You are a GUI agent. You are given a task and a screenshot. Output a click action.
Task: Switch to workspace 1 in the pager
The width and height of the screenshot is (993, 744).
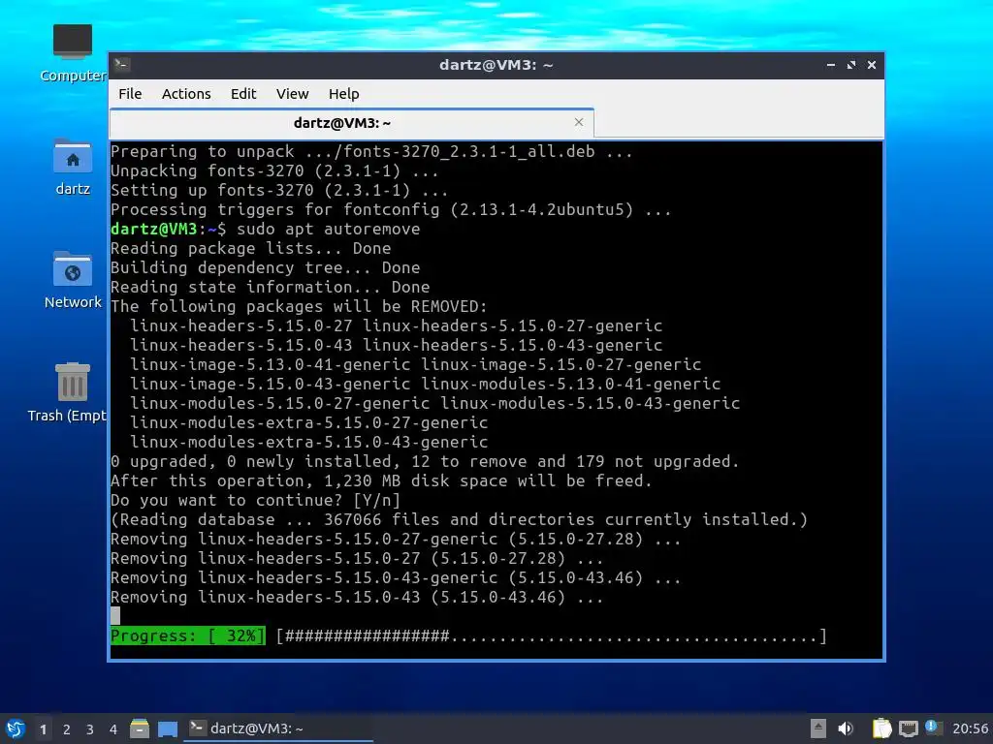point(43,729)
